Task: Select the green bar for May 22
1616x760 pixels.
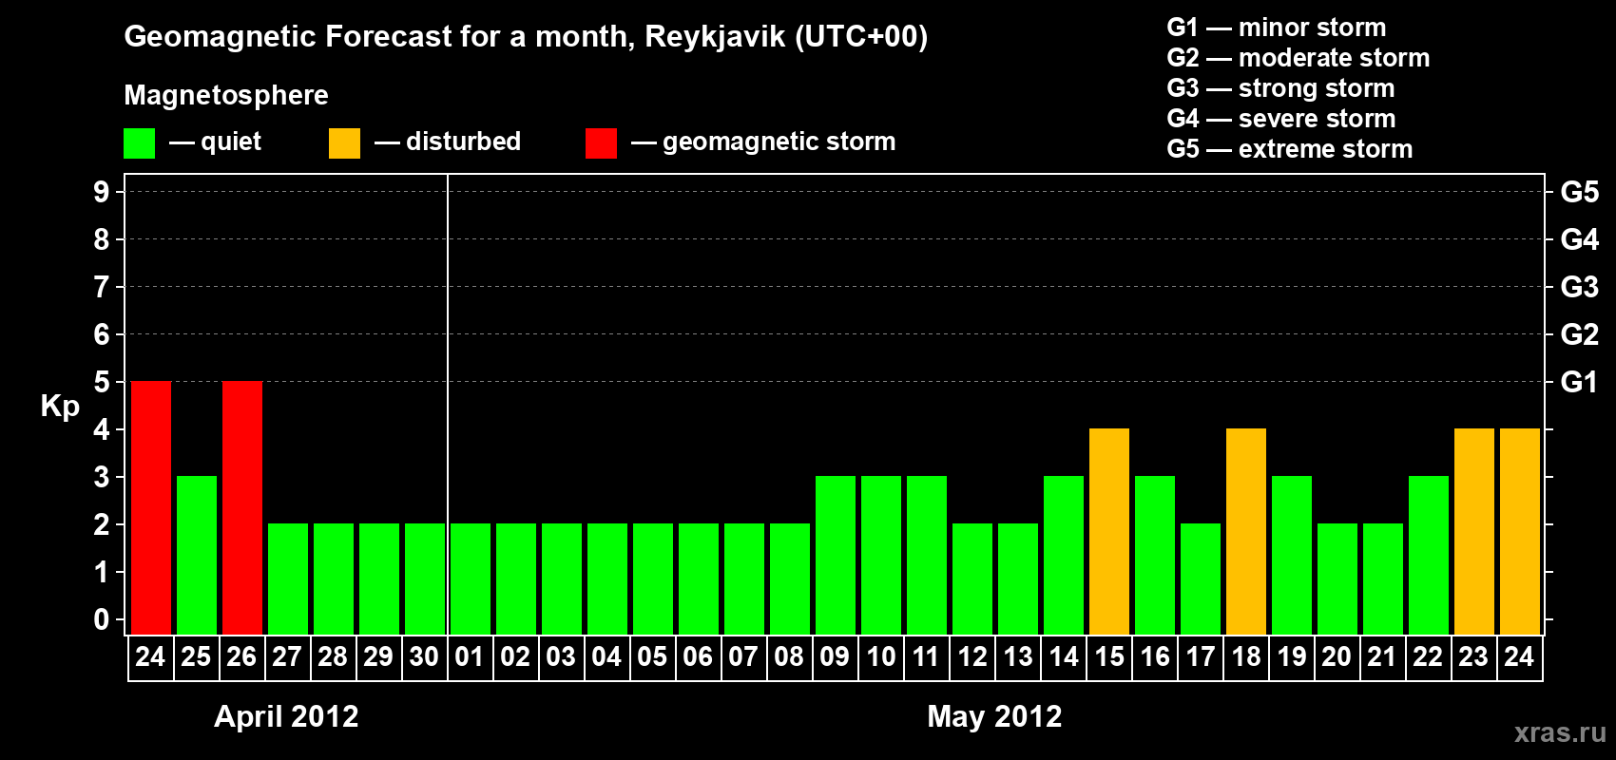Action: tap(1429, 555)
